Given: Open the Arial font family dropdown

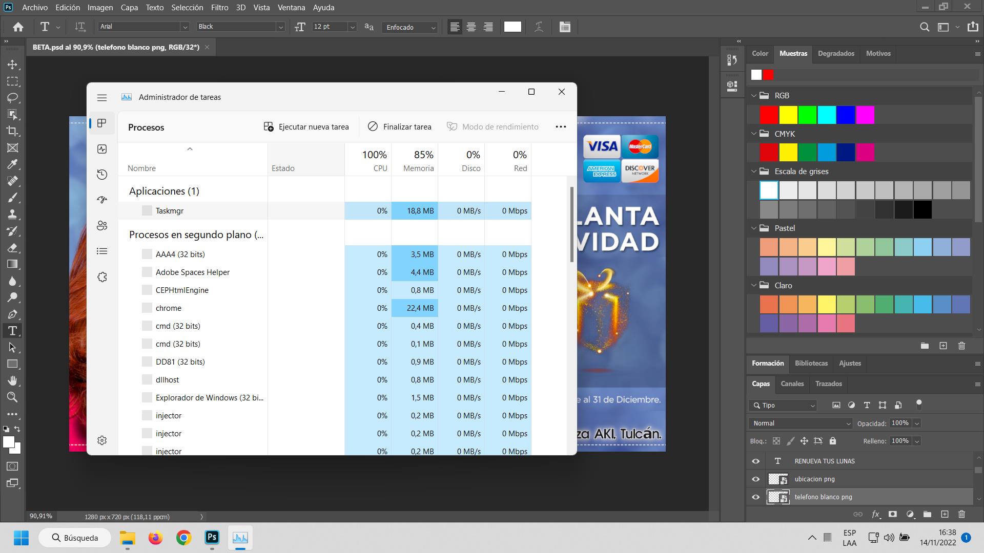Looking at the screenshot, I should pos(184,27).
